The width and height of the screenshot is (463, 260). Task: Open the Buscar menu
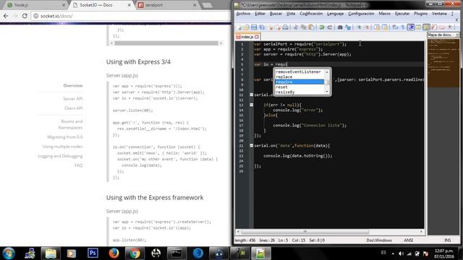[x=276, y=14]
